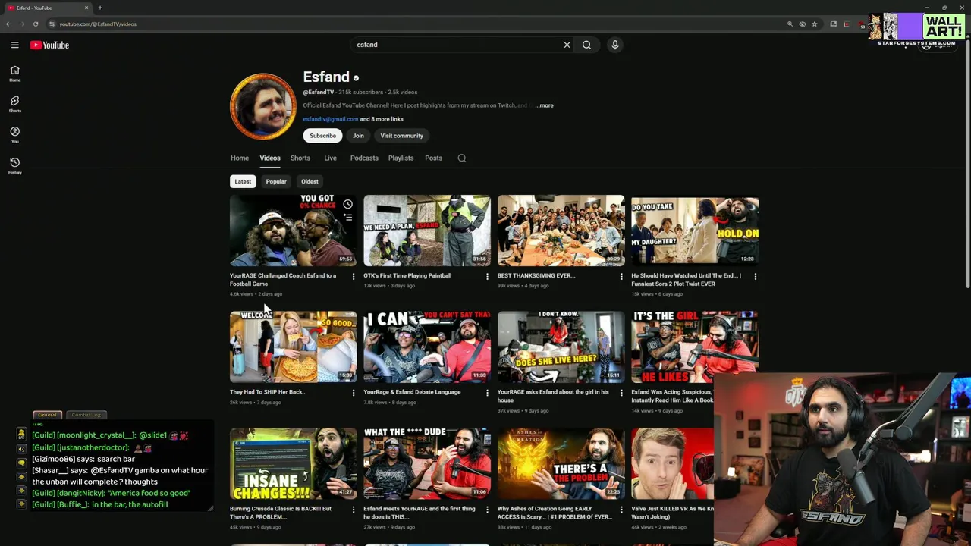
Task: Click the zoom magnifier in address bar
Action: [790, 24]
